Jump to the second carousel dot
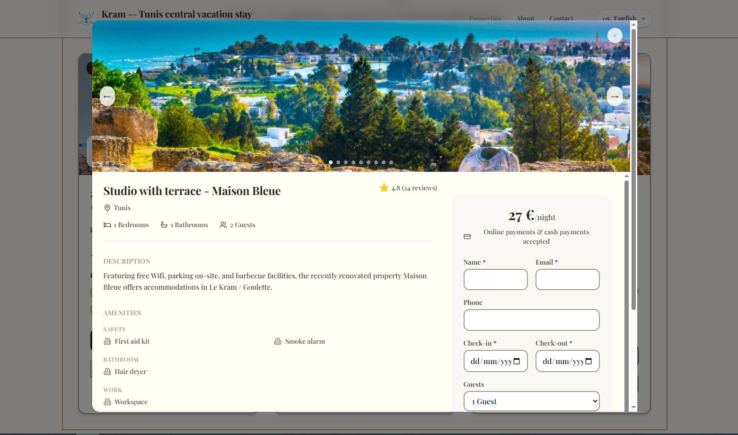 point(338,162)
